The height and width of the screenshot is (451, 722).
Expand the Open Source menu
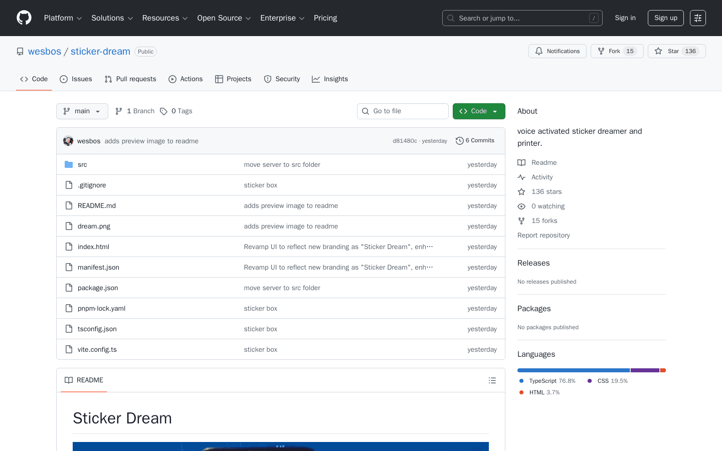(x=224, y=18)
